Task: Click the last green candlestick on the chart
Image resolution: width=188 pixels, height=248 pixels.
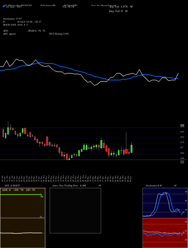Action: [131, 148]
